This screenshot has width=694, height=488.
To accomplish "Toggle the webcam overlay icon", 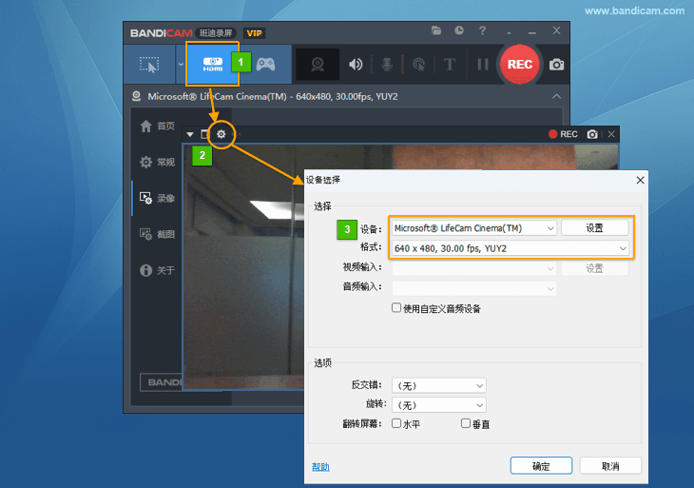I will 318,65.
